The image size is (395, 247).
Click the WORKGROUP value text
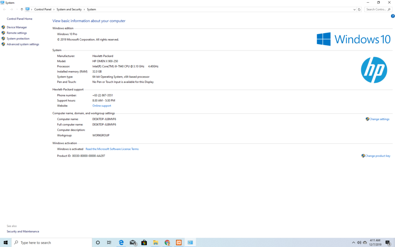[x=101, y=135]
